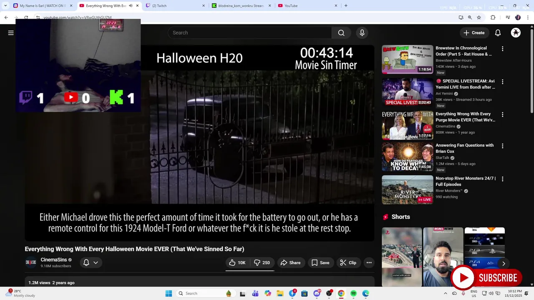Open CinemaSins channel avatar
Screen dimensions: 534x300
[31, 262]
